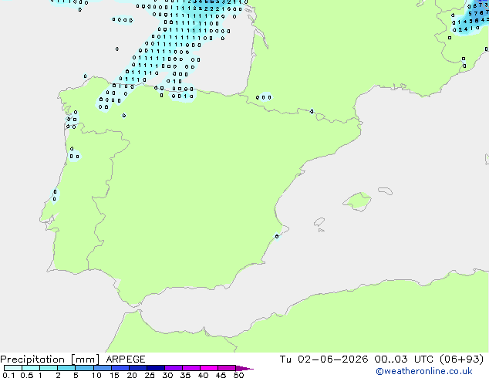This screenshot has width=489, height=378.
Task: Click the 45 to 50 mm legend swatch
Action: [x=227, y=368]
